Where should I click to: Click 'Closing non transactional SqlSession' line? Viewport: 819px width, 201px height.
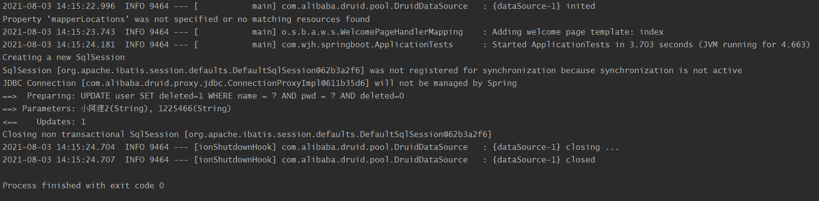click(247, 134)
